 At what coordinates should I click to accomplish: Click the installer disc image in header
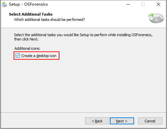tap(156, 18)
